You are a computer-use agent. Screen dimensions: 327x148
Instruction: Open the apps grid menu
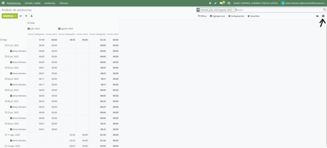coord(3,3)
